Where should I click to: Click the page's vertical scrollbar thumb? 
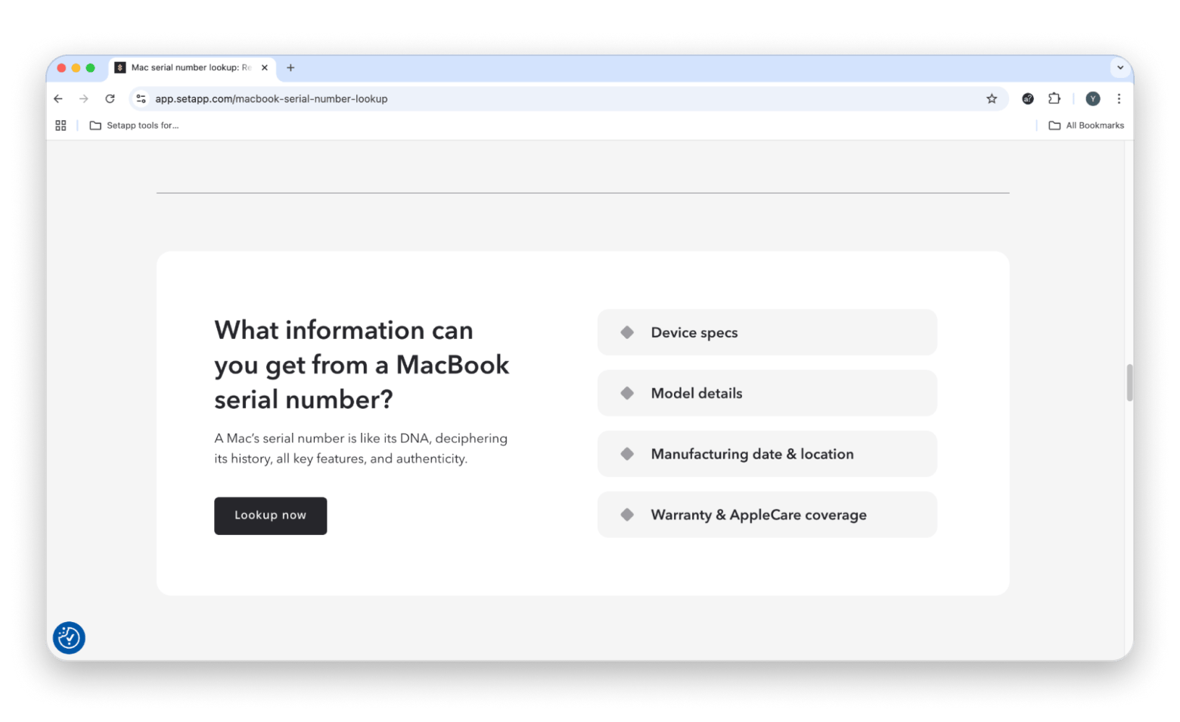[x=1129, y=382]
